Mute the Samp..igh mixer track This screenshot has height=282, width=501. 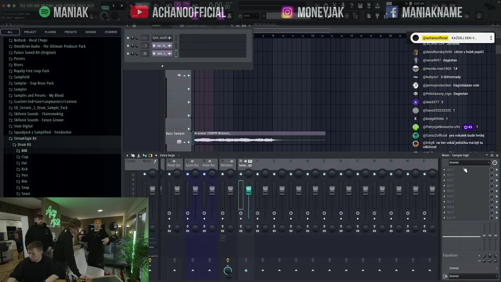point(241,174)
